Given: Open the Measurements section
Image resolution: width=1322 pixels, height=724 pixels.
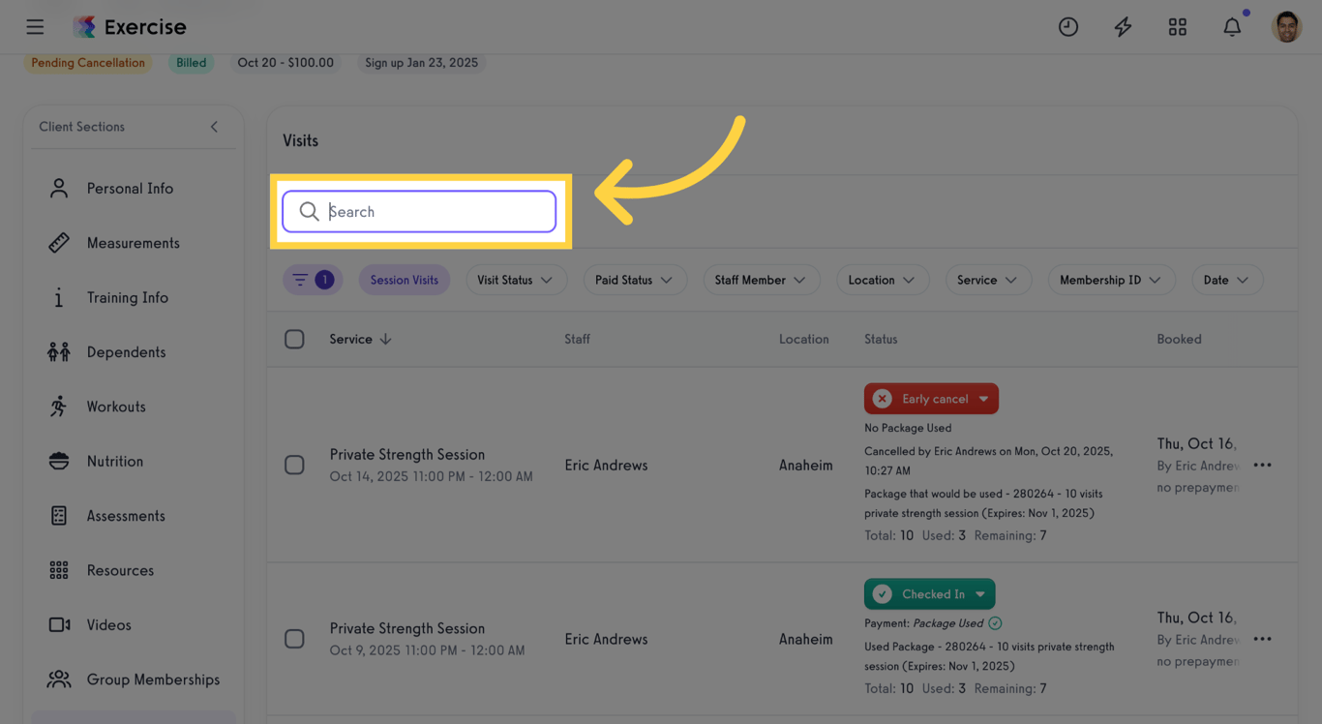Looking at the screenshot, I should 133,243.
